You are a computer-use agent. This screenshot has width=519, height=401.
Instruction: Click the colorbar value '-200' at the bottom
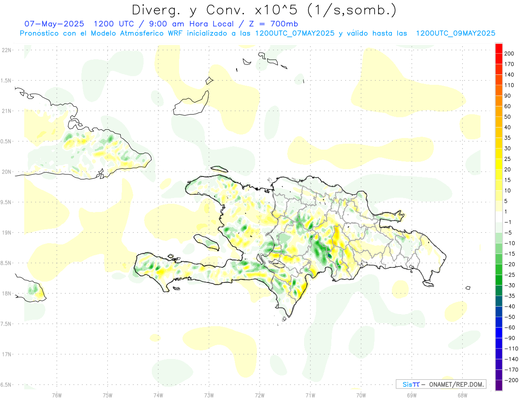point(511,380)
